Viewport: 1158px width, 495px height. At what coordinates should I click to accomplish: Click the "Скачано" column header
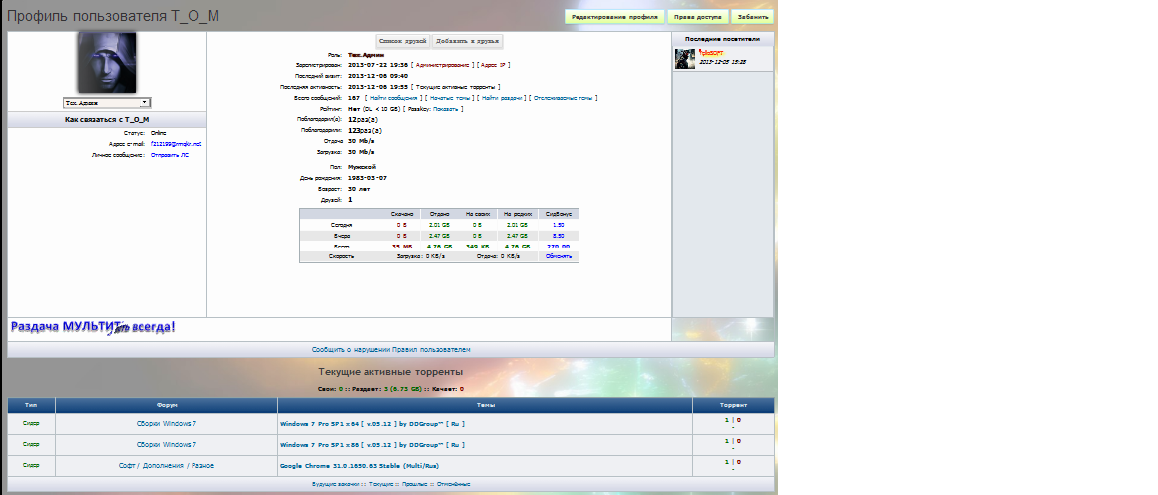403,214
